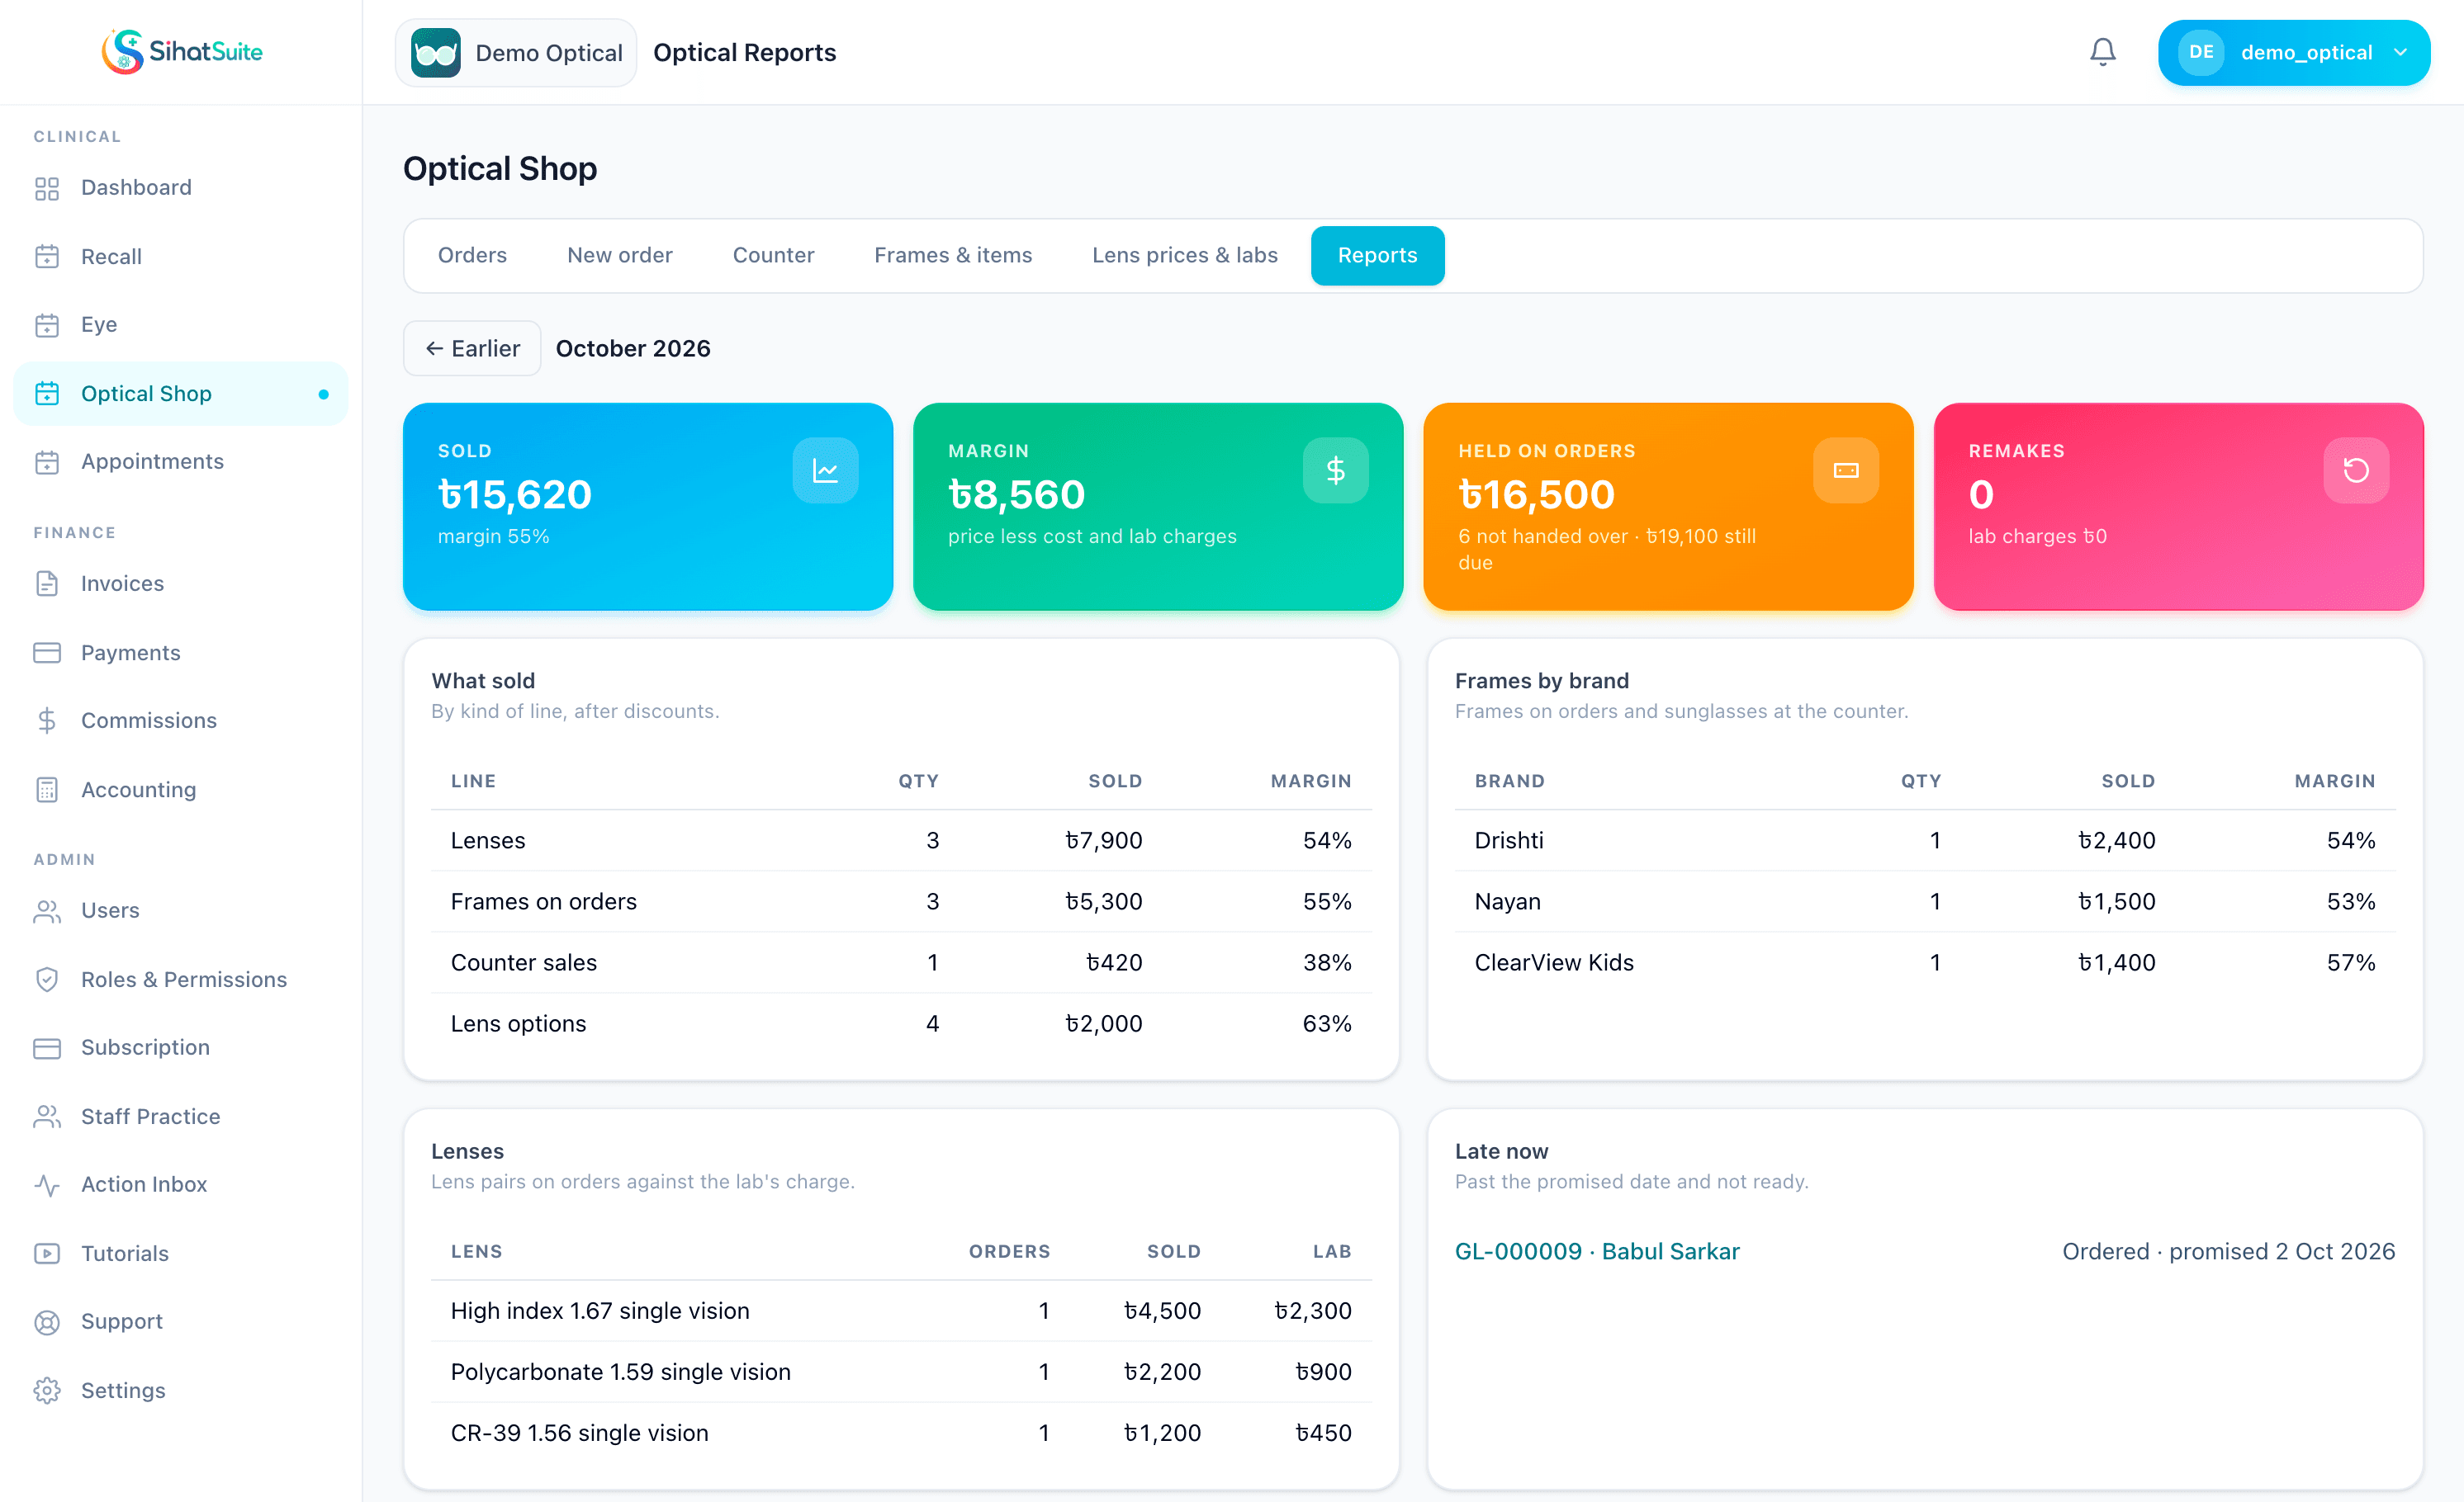The height and width of the screenshot is (1502, 2464).
Task: Click the Dashboard grid icon in sidebar
Action: pyautogui.click(x=47, y=188)
